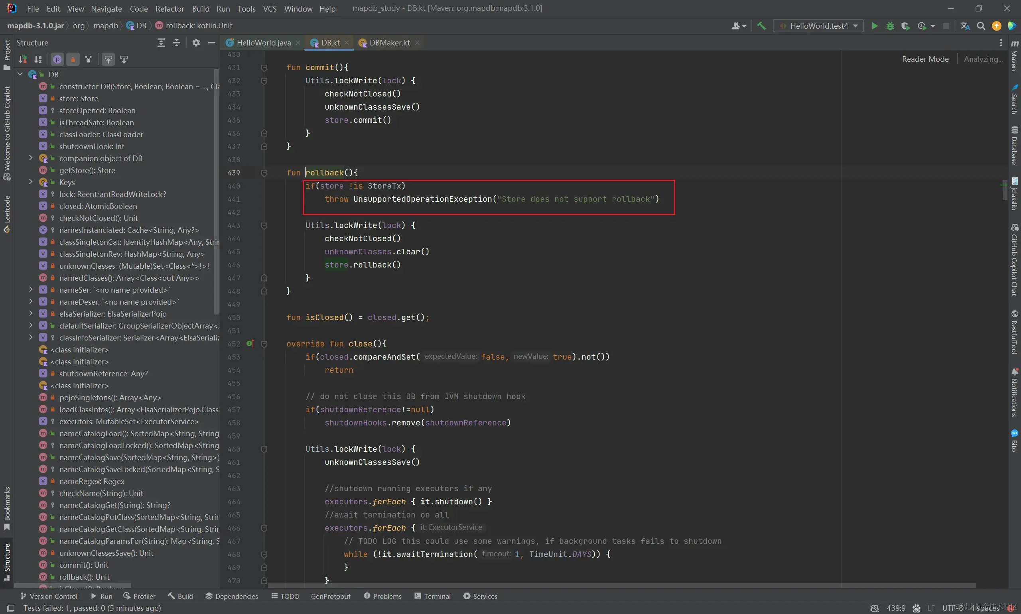Collapse all nodes in Structure panel
Image resolution: width=1021 pixels, height=614 pixels.
[177, 43]
